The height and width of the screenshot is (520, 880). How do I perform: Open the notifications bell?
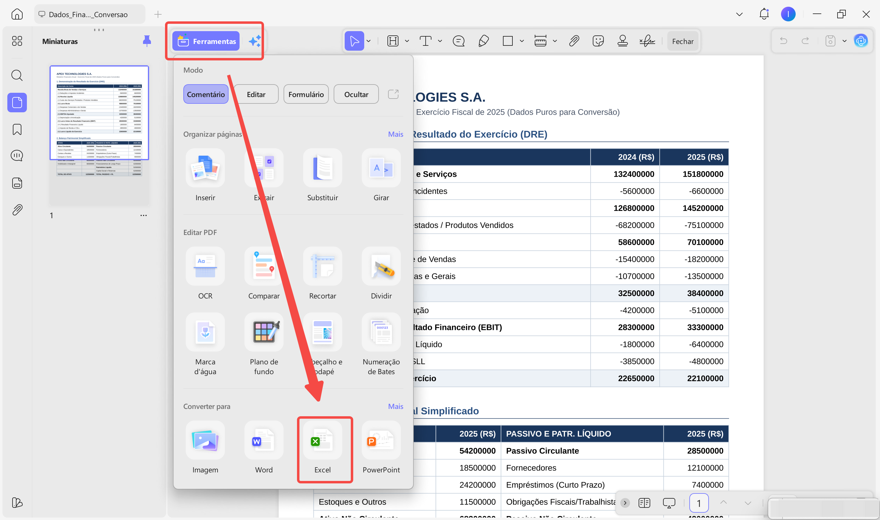(764, 14)
